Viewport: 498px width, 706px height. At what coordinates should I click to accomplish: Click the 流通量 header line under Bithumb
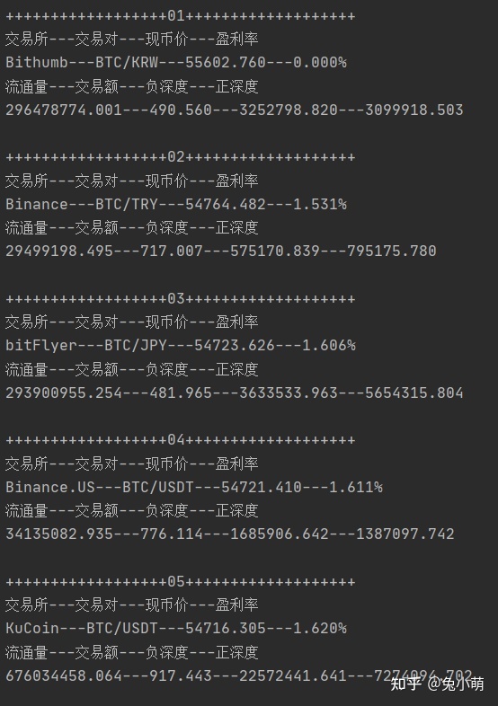(131, 86)
